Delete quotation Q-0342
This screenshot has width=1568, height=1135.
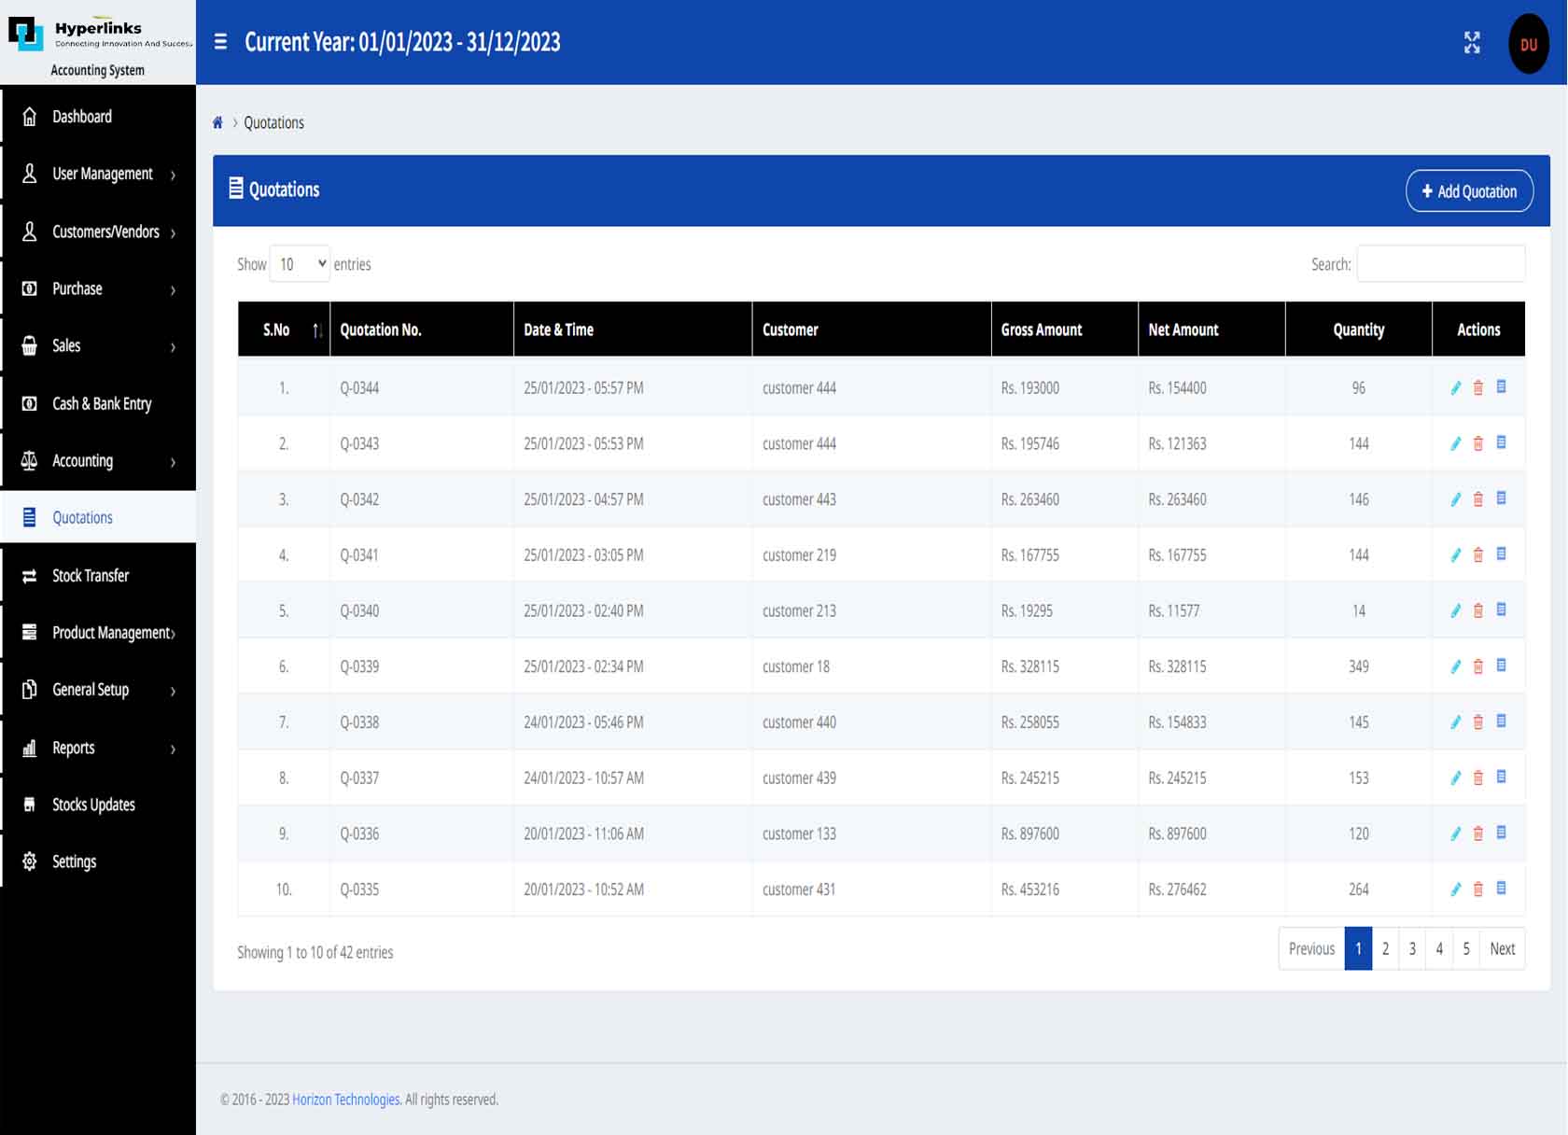click(x=1478, y=499)
